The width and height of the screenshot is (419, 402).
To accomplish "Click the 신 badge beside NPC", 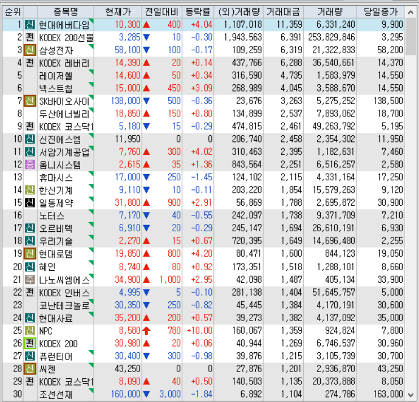I will click(x=30, y=331).
